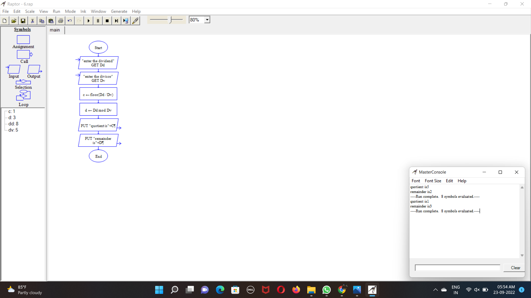
Task: Select the Loop symbol in palette
Action: click(x=23, y=95)
